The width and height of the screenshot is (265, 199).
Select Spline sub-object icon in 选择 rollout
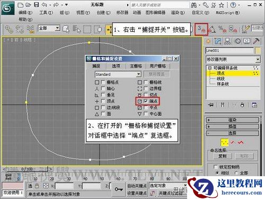[x=241, y=142]
